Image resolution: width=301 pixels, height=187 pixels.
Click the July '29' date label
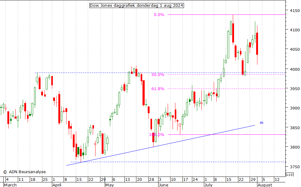tap(253, 180)
